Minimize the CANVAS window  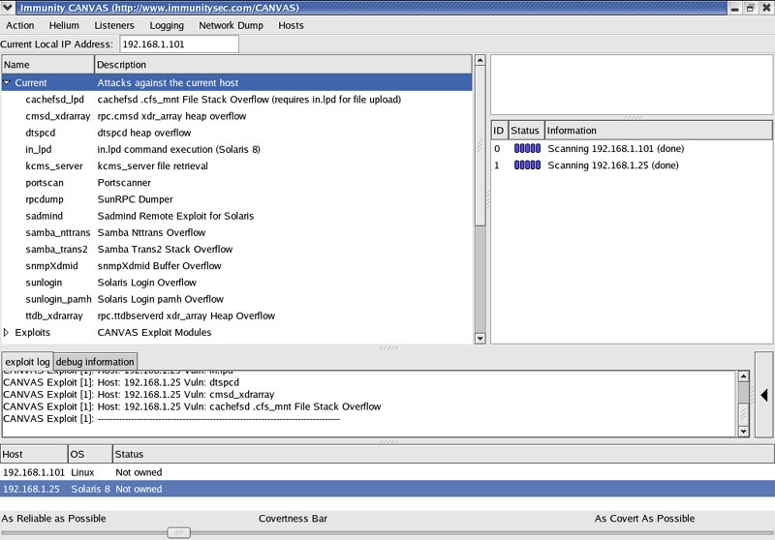734,8
